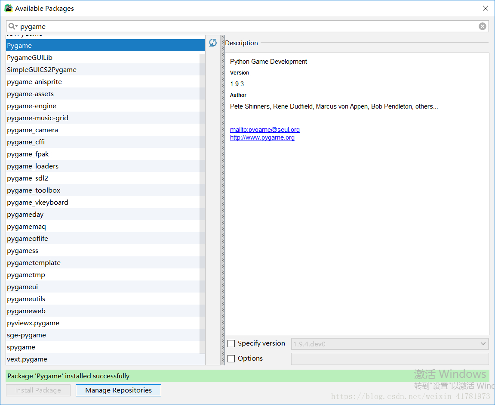The image size is (495, 405).
Task: Click the Python Game Development description text
Action: [x=268, y=62]
